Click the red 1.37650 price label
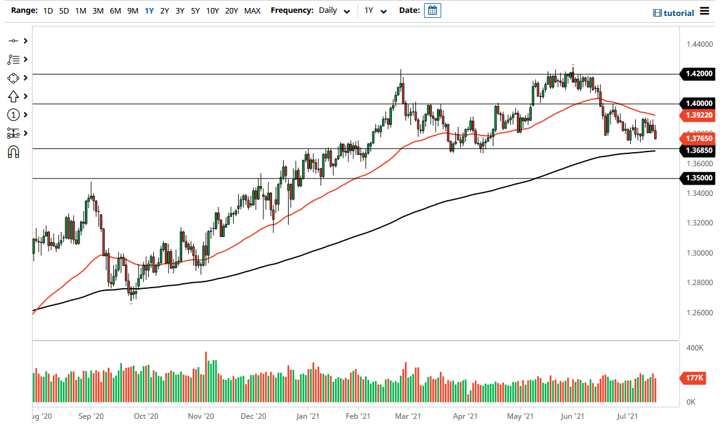Screen dimensions: 720x428 (699, 139)
